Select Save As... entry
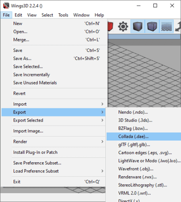This screenshot has height=202, width=181. click(53, 58)
